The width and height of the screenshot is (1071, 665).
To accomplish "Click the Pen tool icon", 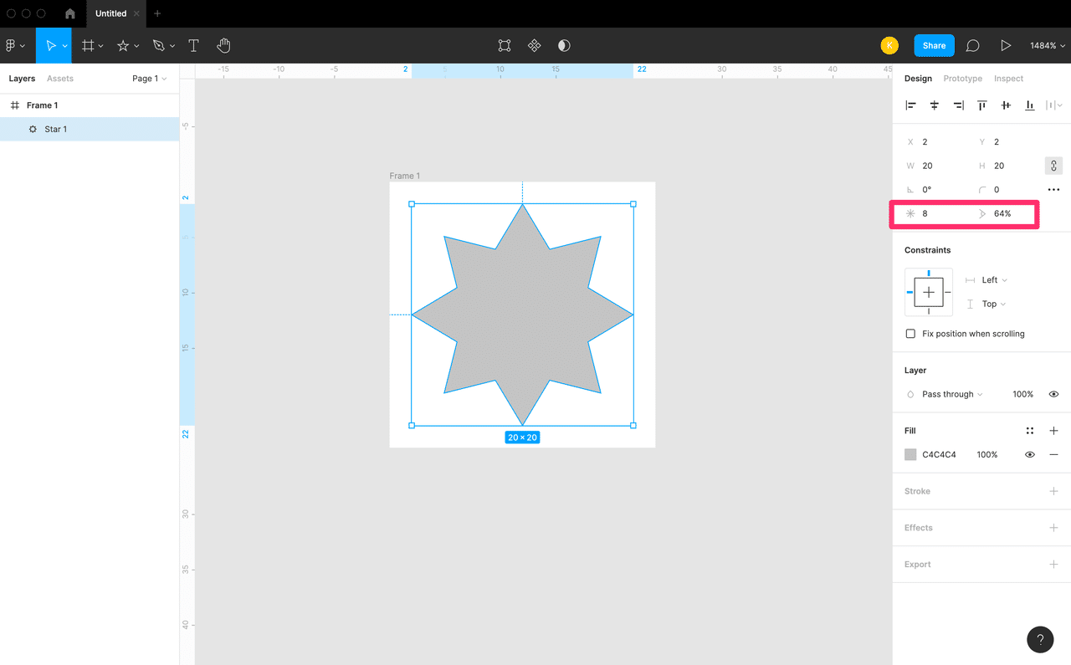I will coord(159,46).
